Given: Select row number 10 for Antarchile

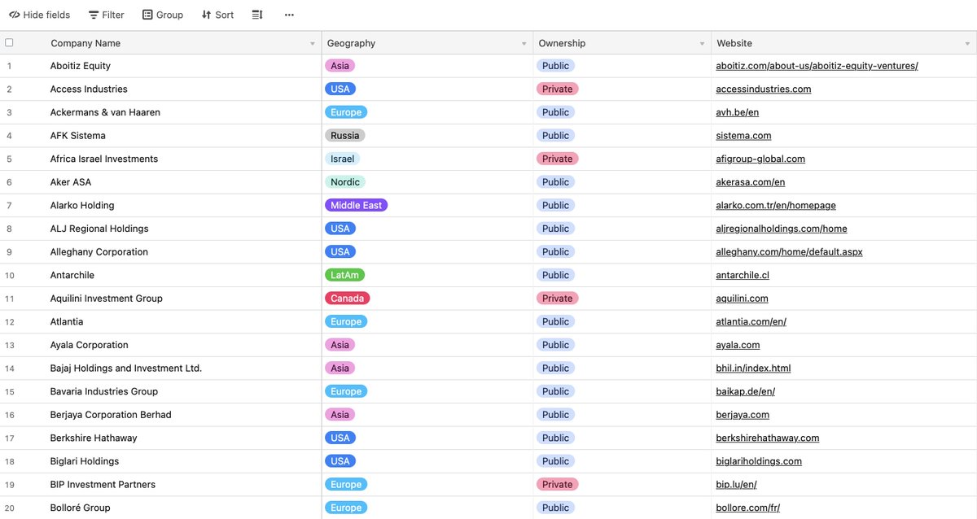Looking at the screenshot, I should 10,275.
